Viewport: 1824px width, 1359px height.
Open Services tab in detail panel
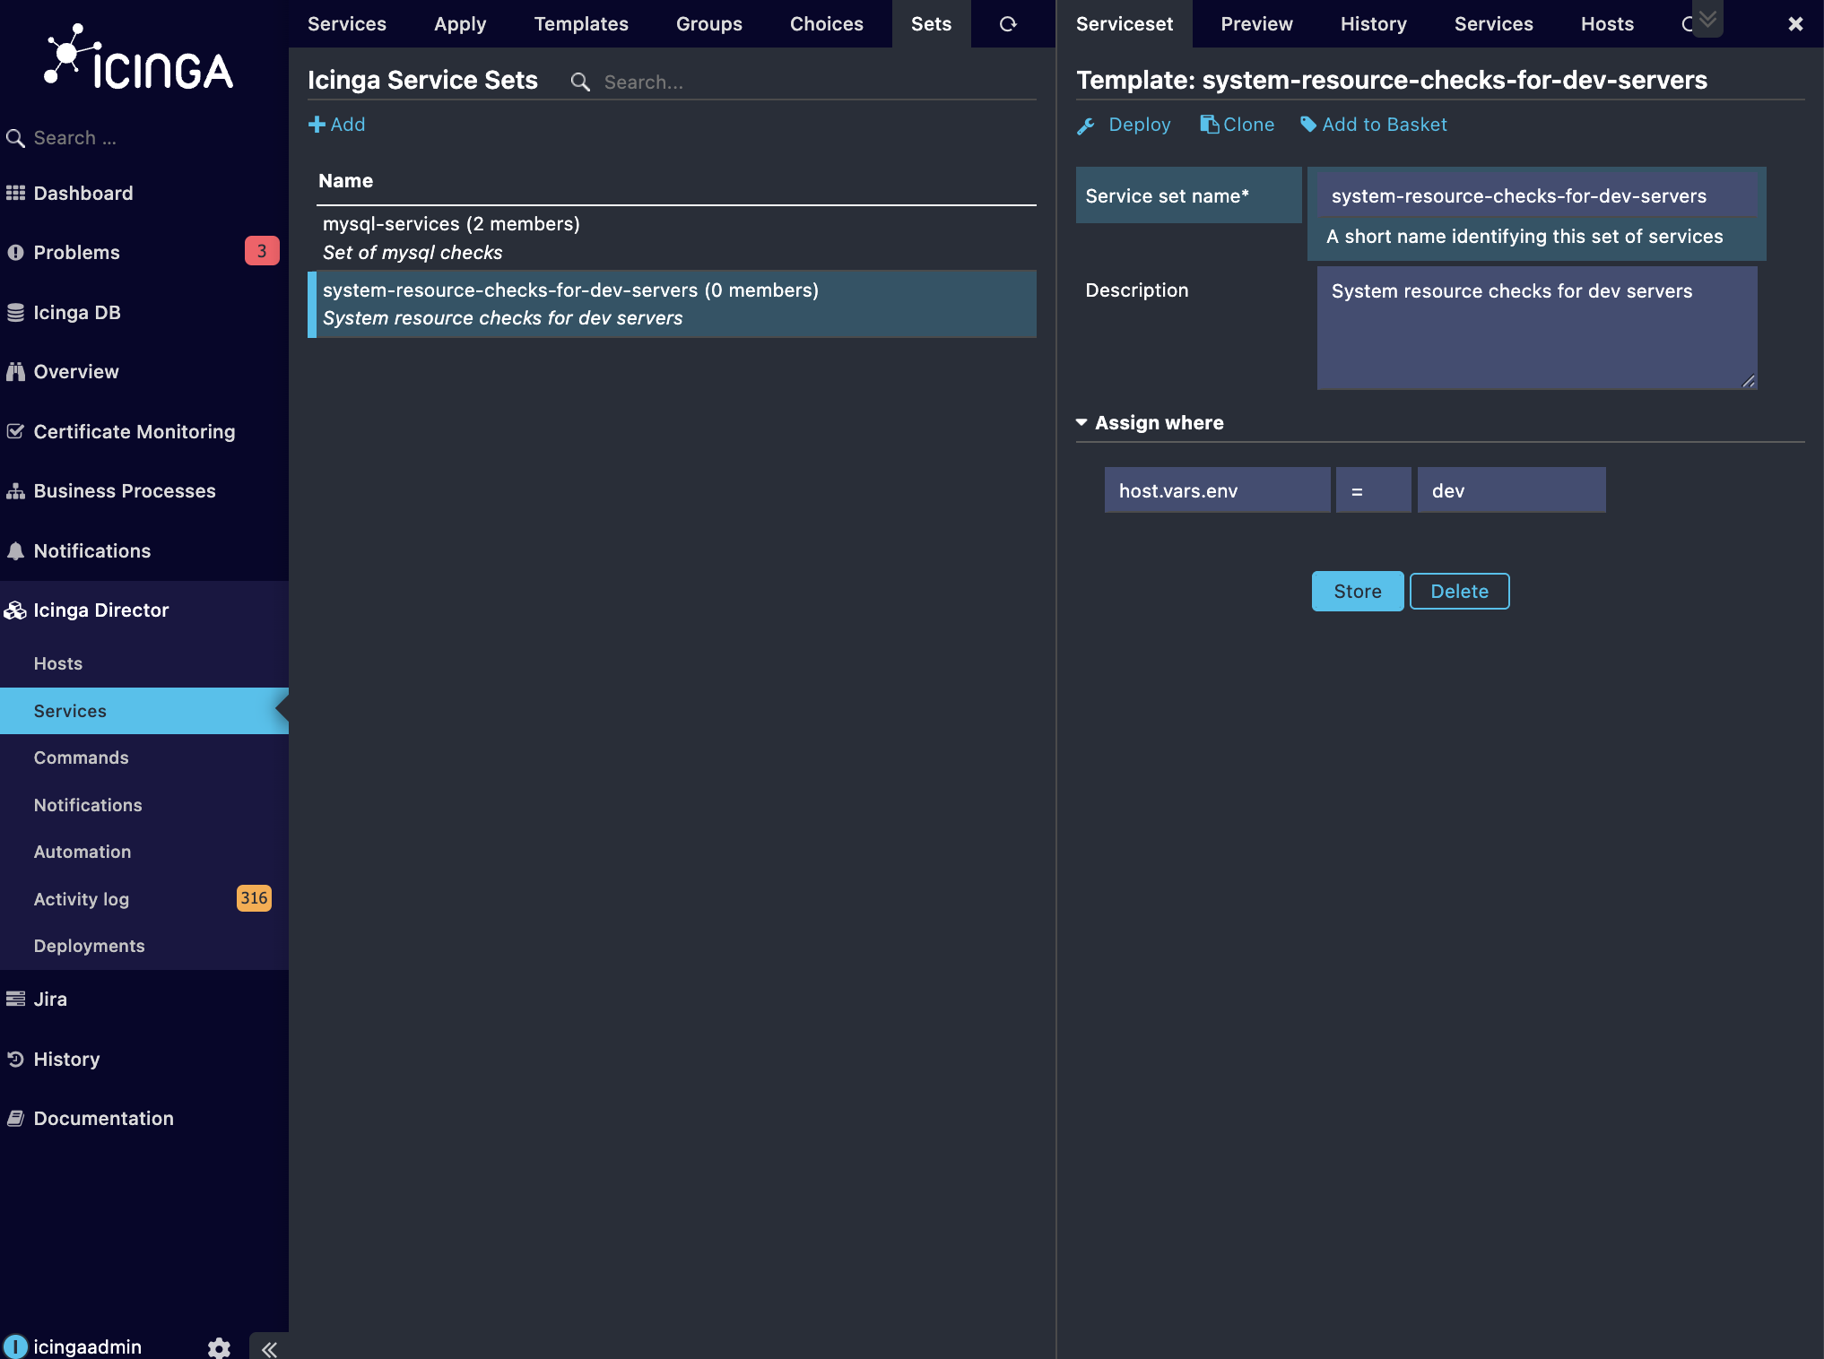click(x=1493, y=24)
